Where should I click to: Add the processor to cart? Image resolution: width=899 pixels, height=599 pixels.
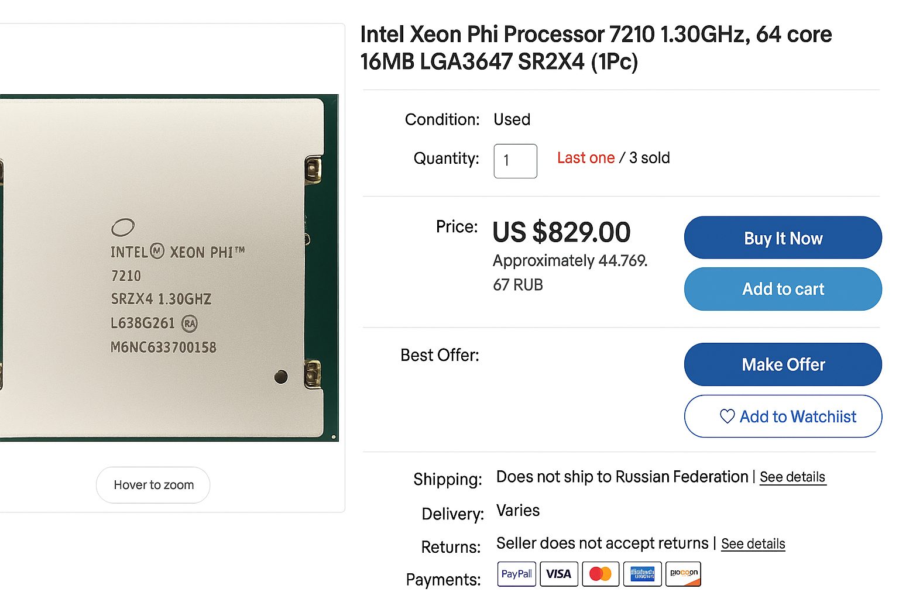coord(783,289)
